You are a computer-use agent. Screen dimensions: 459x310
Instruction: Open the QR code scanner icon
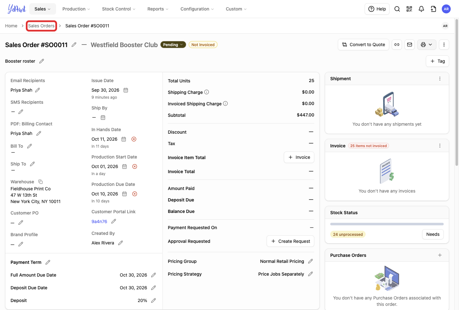coord(409,9)
